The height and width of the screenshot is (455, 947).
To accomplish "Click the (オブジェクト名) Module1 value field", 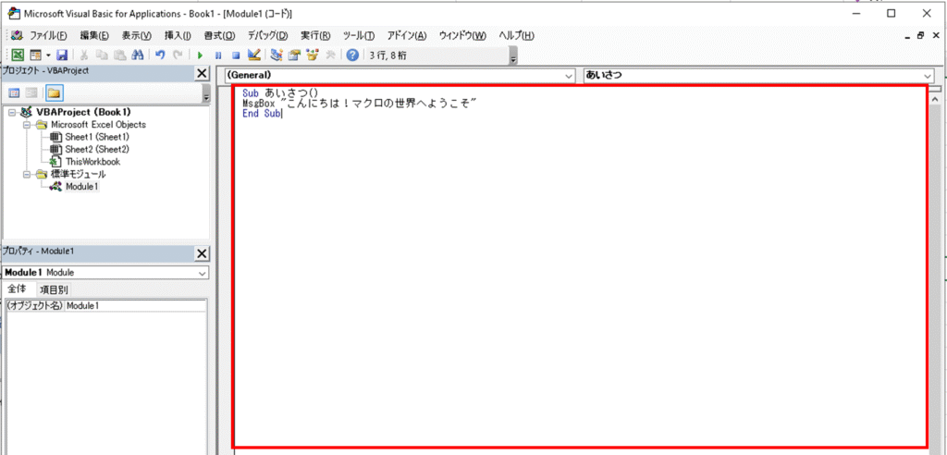I will (135, 306).
